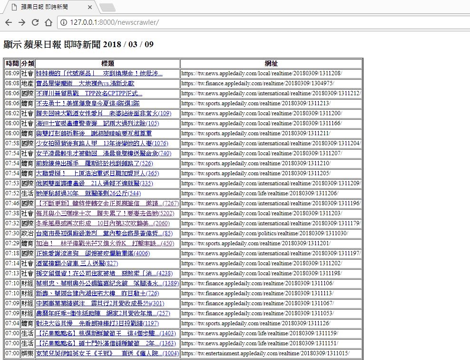Open the 娛樂 headline ending with (1004)
The height and width of the screenshot is (360, 470).
108,353
